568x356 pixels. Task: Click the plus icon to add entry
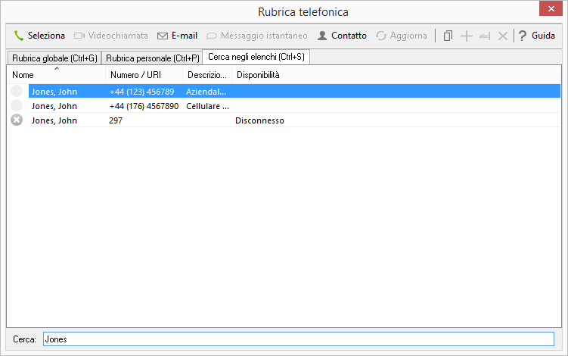pos(467,36)
